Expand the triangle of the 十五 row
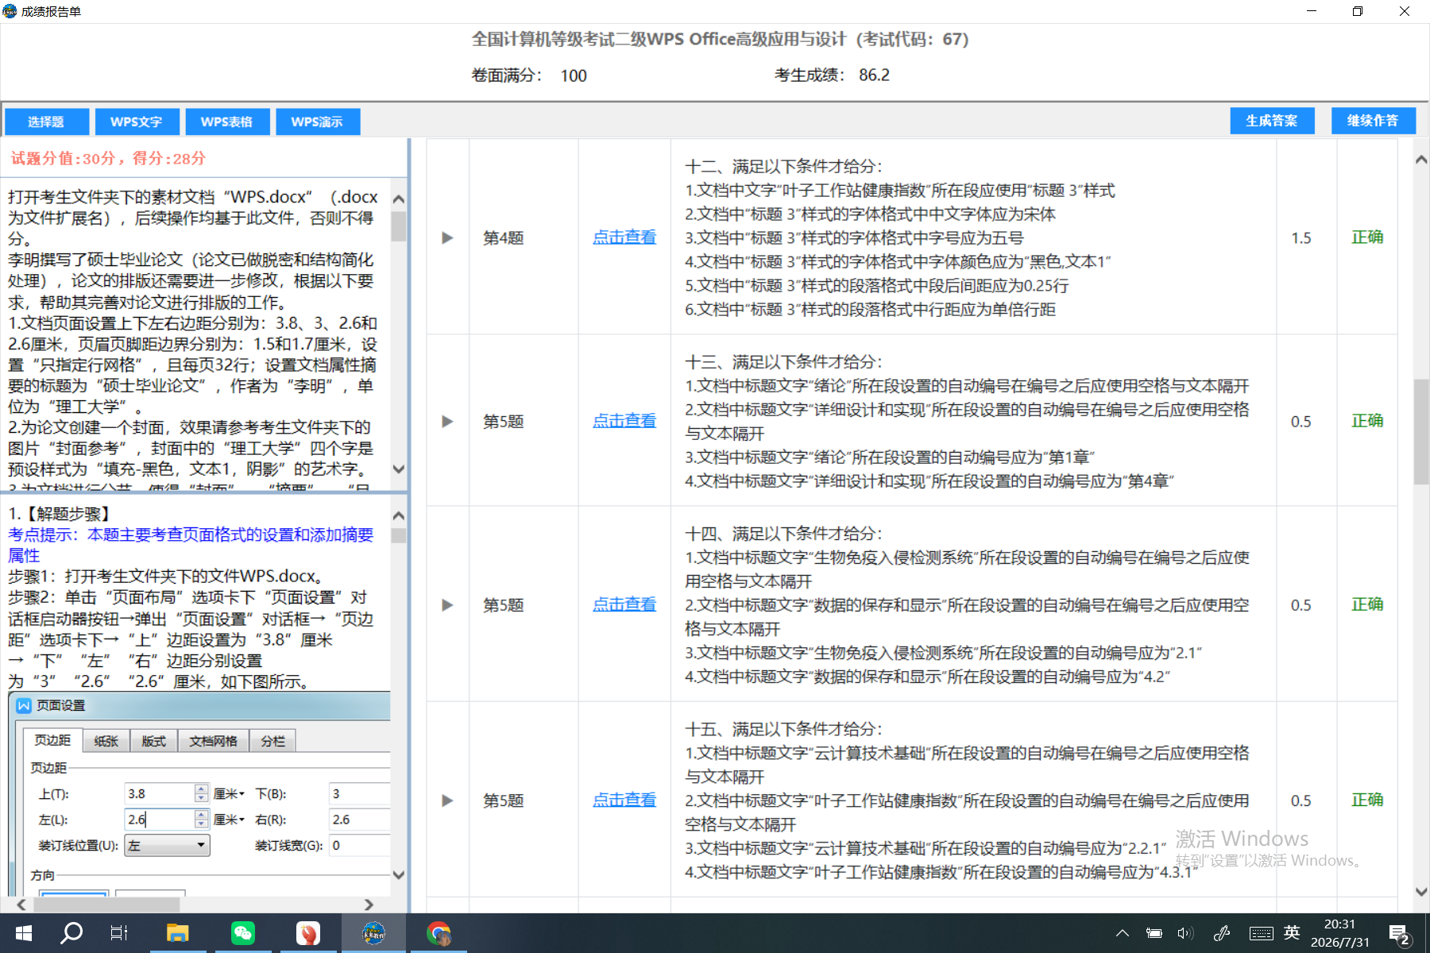 447,800
